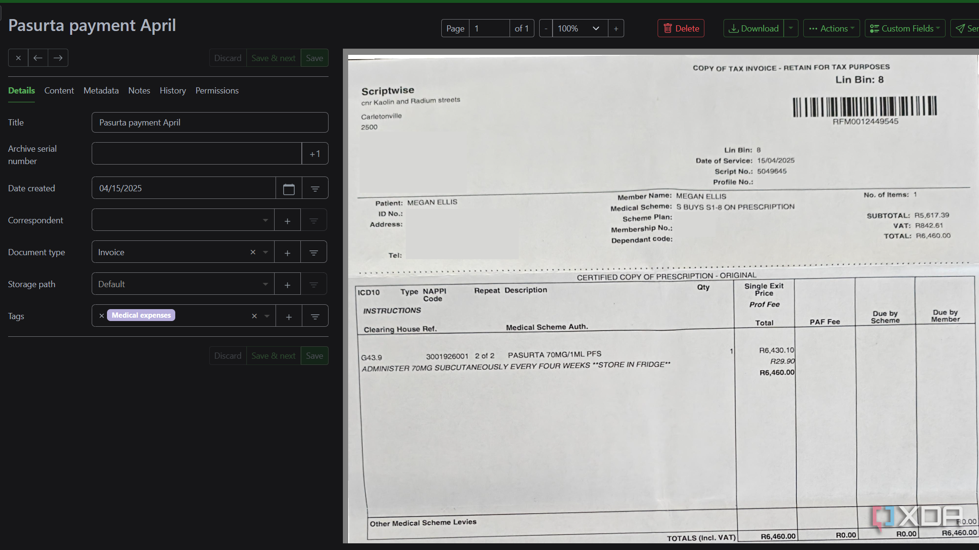Add a new document type
Image resolution: width=979 pixels, height=550 pixels.
tap(287, 252)
